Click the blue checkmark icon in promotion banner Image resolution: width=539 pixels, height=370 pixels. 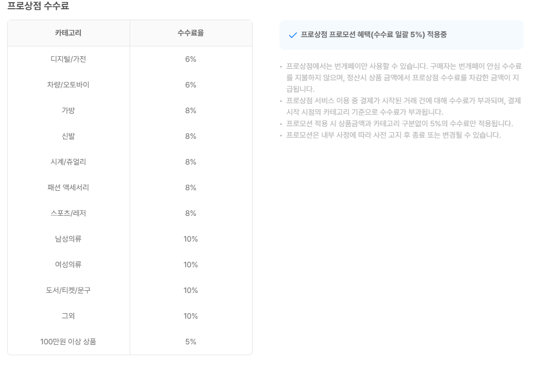pyautogui.click(x=293, y=35)
